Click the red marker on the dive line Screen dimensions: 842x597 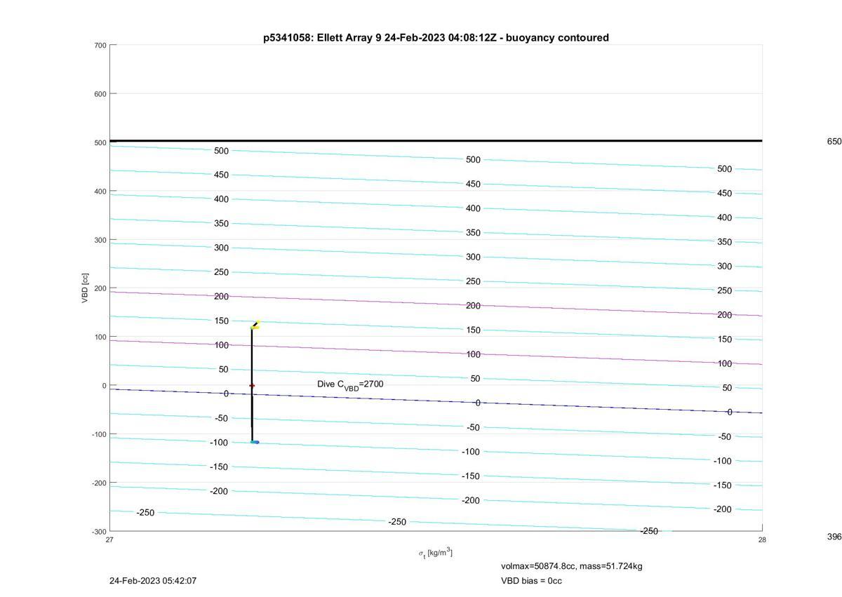tap(252, 386)
